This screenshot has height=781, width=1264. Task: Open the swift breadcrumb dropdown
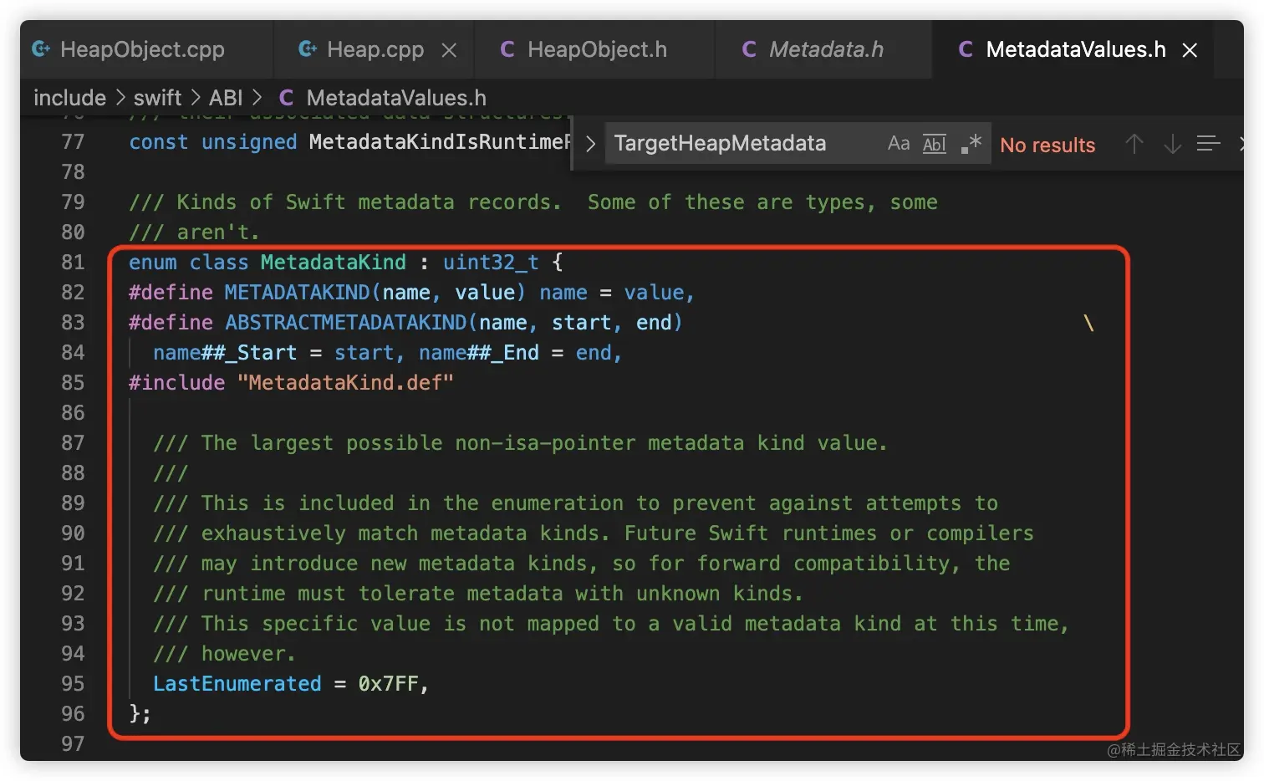[157, 98]
